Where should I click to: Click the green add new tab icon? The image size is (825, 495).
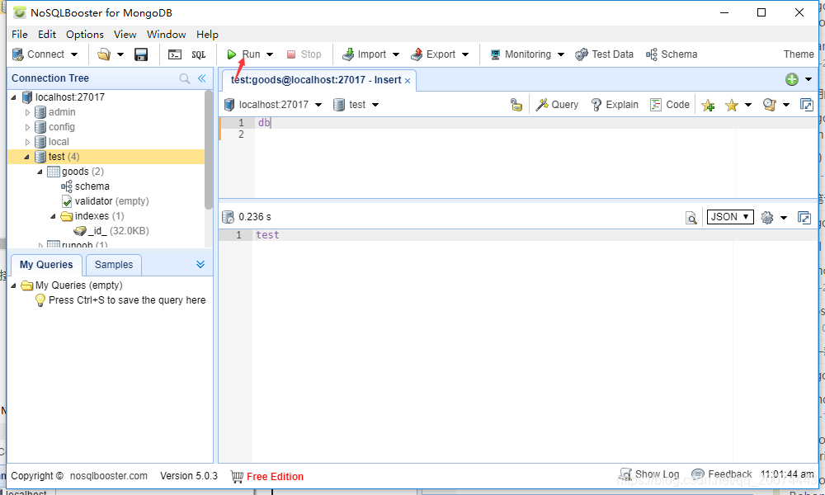pos(792,79)
